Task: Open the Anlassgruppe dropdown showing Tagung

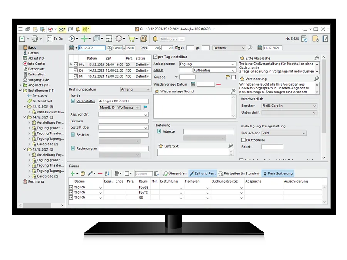Action: 207,64
